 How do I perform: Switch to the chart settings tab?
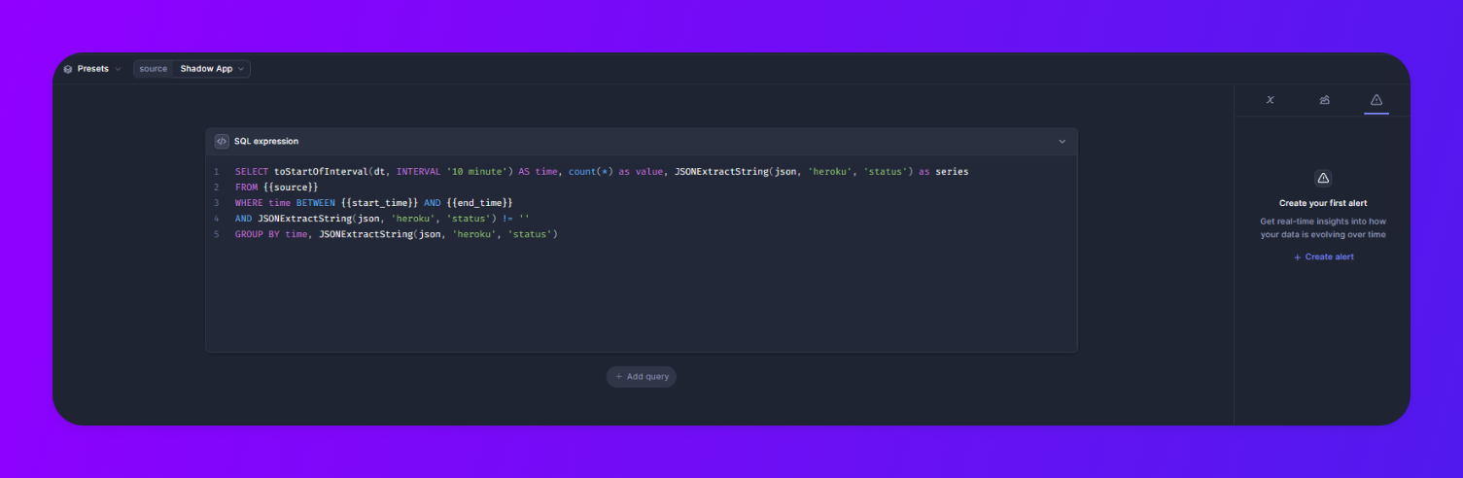1324,100
